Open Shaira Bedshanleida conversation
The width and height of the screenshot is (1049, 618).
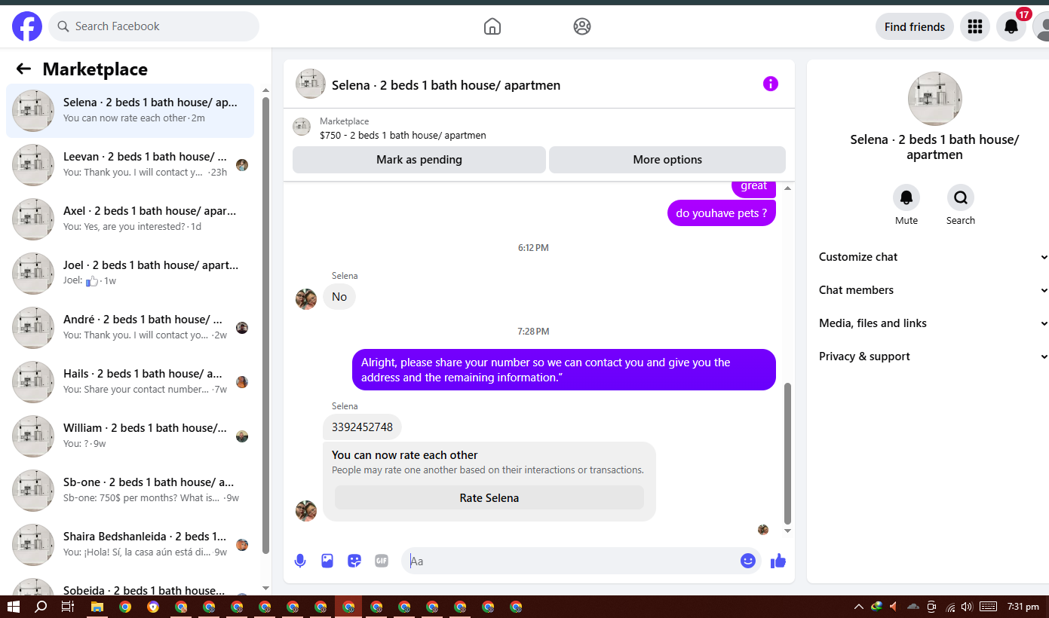(x=130, y=545)
